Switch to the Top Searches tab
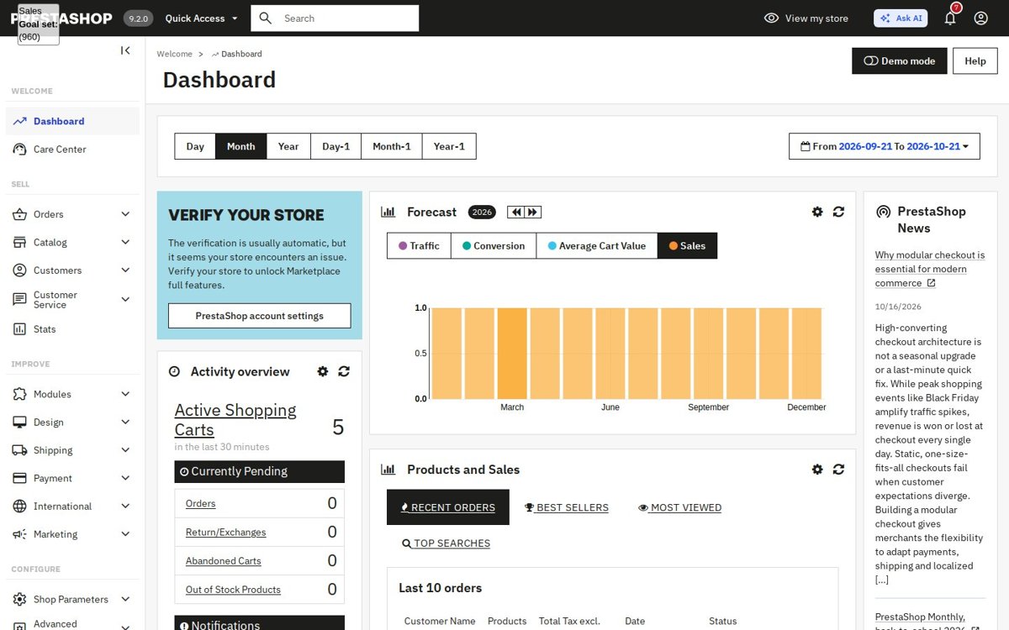The image size is (1009, 630). click(446, 543)
